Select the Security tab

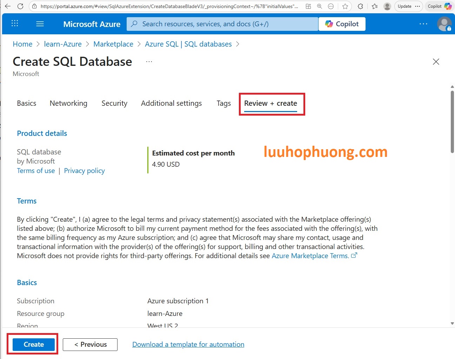tap(114, 103)
